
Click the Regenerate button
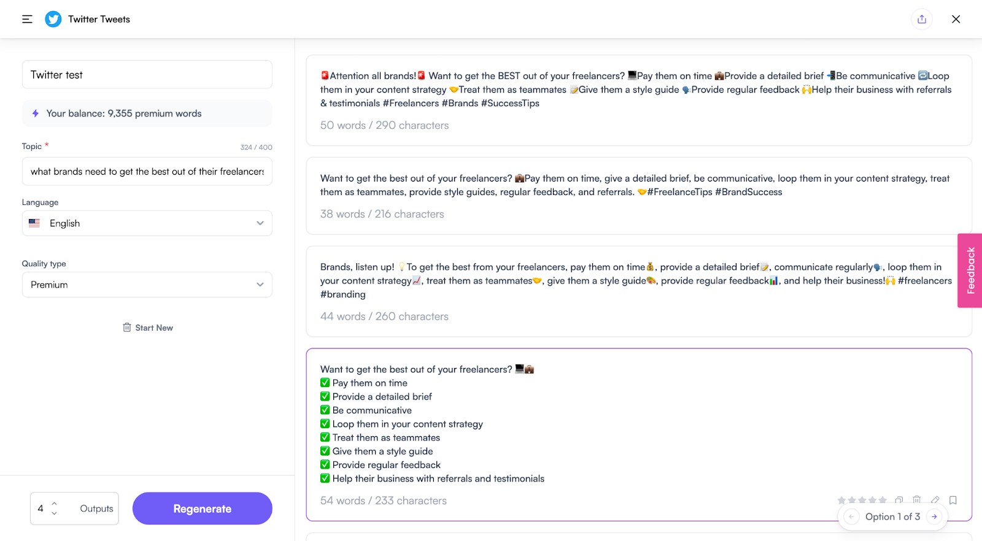[203, 508]
